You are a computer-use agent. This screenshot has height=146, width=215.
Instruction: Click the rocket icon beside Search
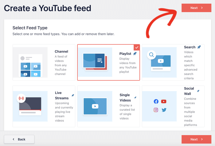tap(199, 47)
